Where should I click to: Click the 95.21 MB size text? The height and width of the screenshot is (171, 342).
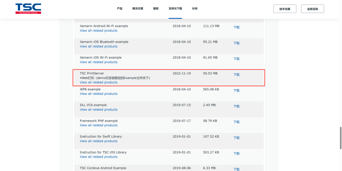tap(210, 42)
